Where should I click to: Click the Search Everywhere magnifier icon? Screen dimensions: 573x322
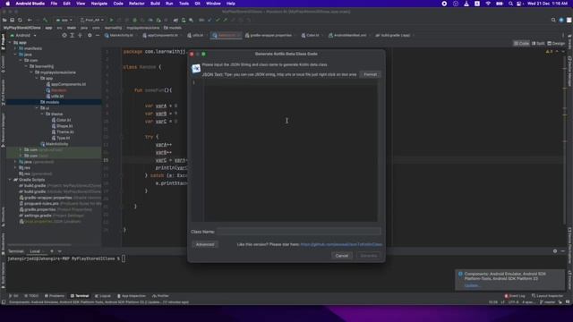[553, 20]
